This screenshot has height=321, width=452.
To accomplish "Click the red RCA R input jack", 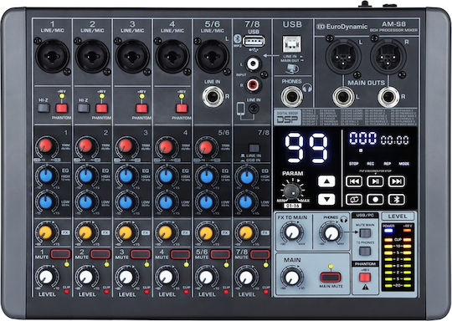I will (x=253, y=84).
